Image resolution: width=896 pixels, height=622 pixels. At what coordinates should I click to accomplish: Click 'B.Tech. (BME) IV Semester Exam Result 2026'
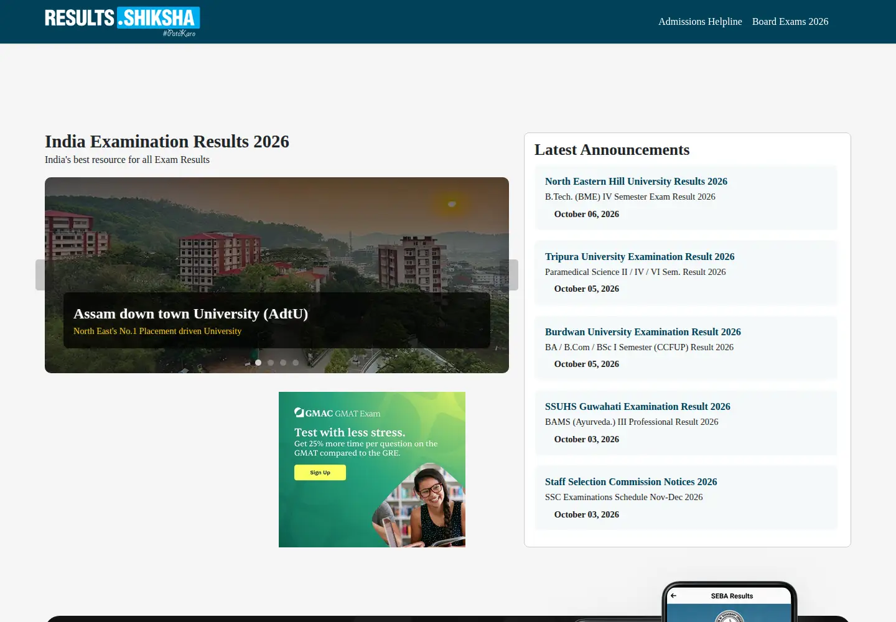click(630, 197)
